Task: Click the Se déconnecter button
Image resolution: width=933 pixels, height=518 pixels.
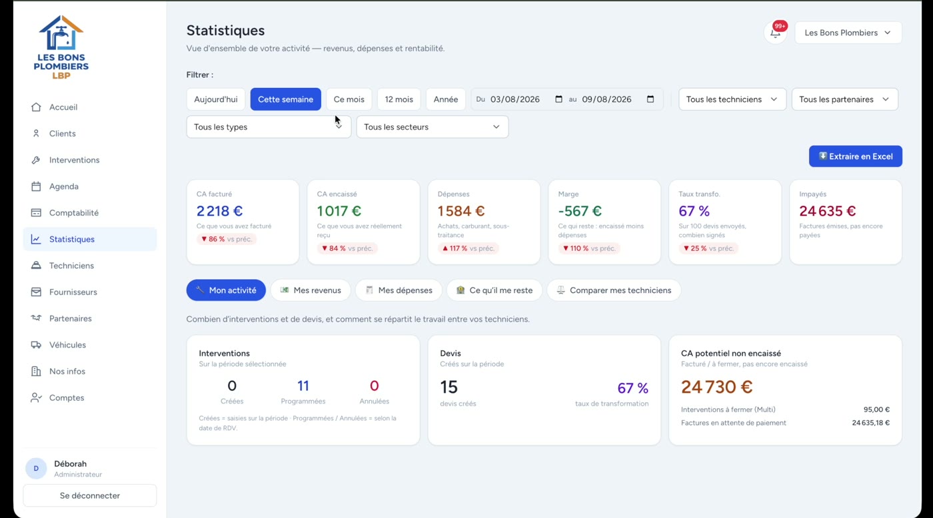Action: 90,495
